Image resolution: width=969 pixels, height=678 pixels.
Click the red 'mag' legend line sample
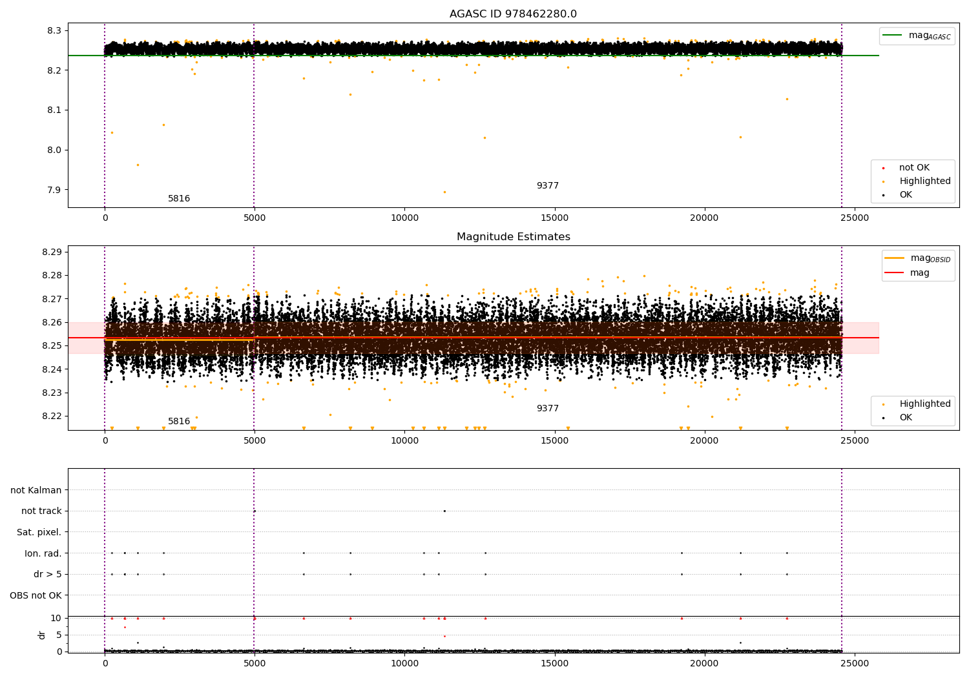click(x=895, y=273)
